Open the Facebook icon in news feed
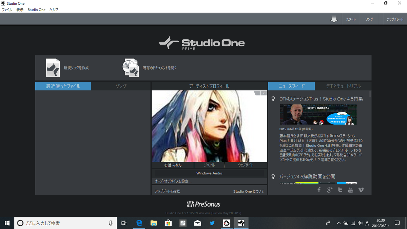 (x=319, y=190)
